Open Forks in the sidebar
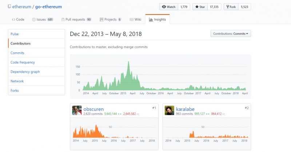The width and height of the screenshot is (291, 152). point(37,91)
